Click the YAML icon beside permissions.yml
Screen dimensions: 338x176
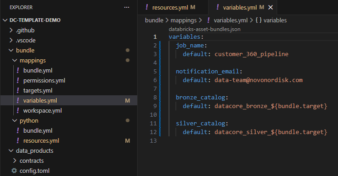pos(18,81)
